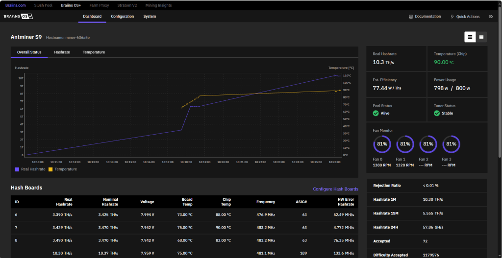Open the Slush Pool link
This screenshot has height=258, width=502.
44,5
